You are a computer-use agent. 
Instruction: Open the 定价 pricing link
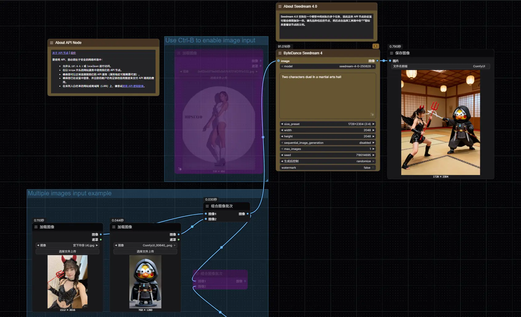click(73, 53)
